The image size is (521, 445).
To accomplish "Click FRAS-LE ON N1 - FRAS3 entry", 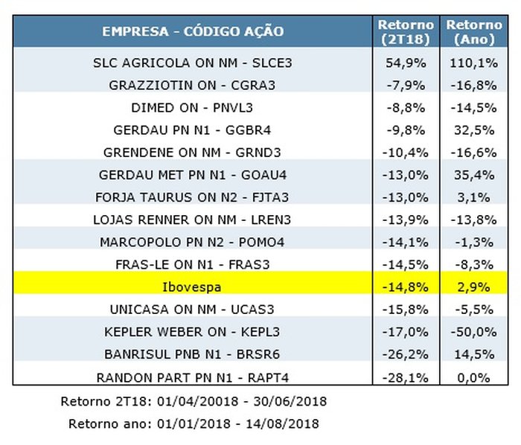I will pyautogui.click(x=193, y=264).
